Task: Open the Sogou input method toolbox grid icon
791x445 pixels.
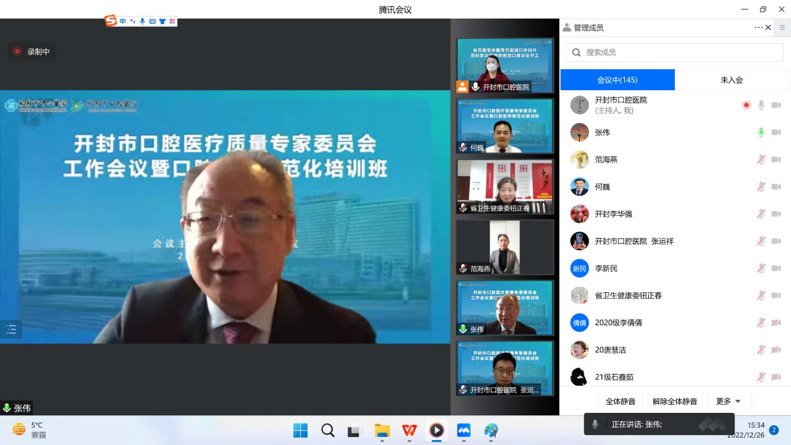Action: 172,21
